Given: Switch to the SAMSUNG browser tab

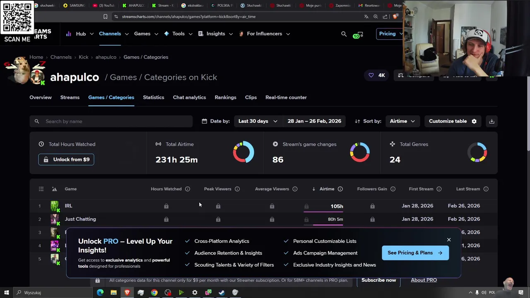Looking at the screenshot, I should 75,5.
